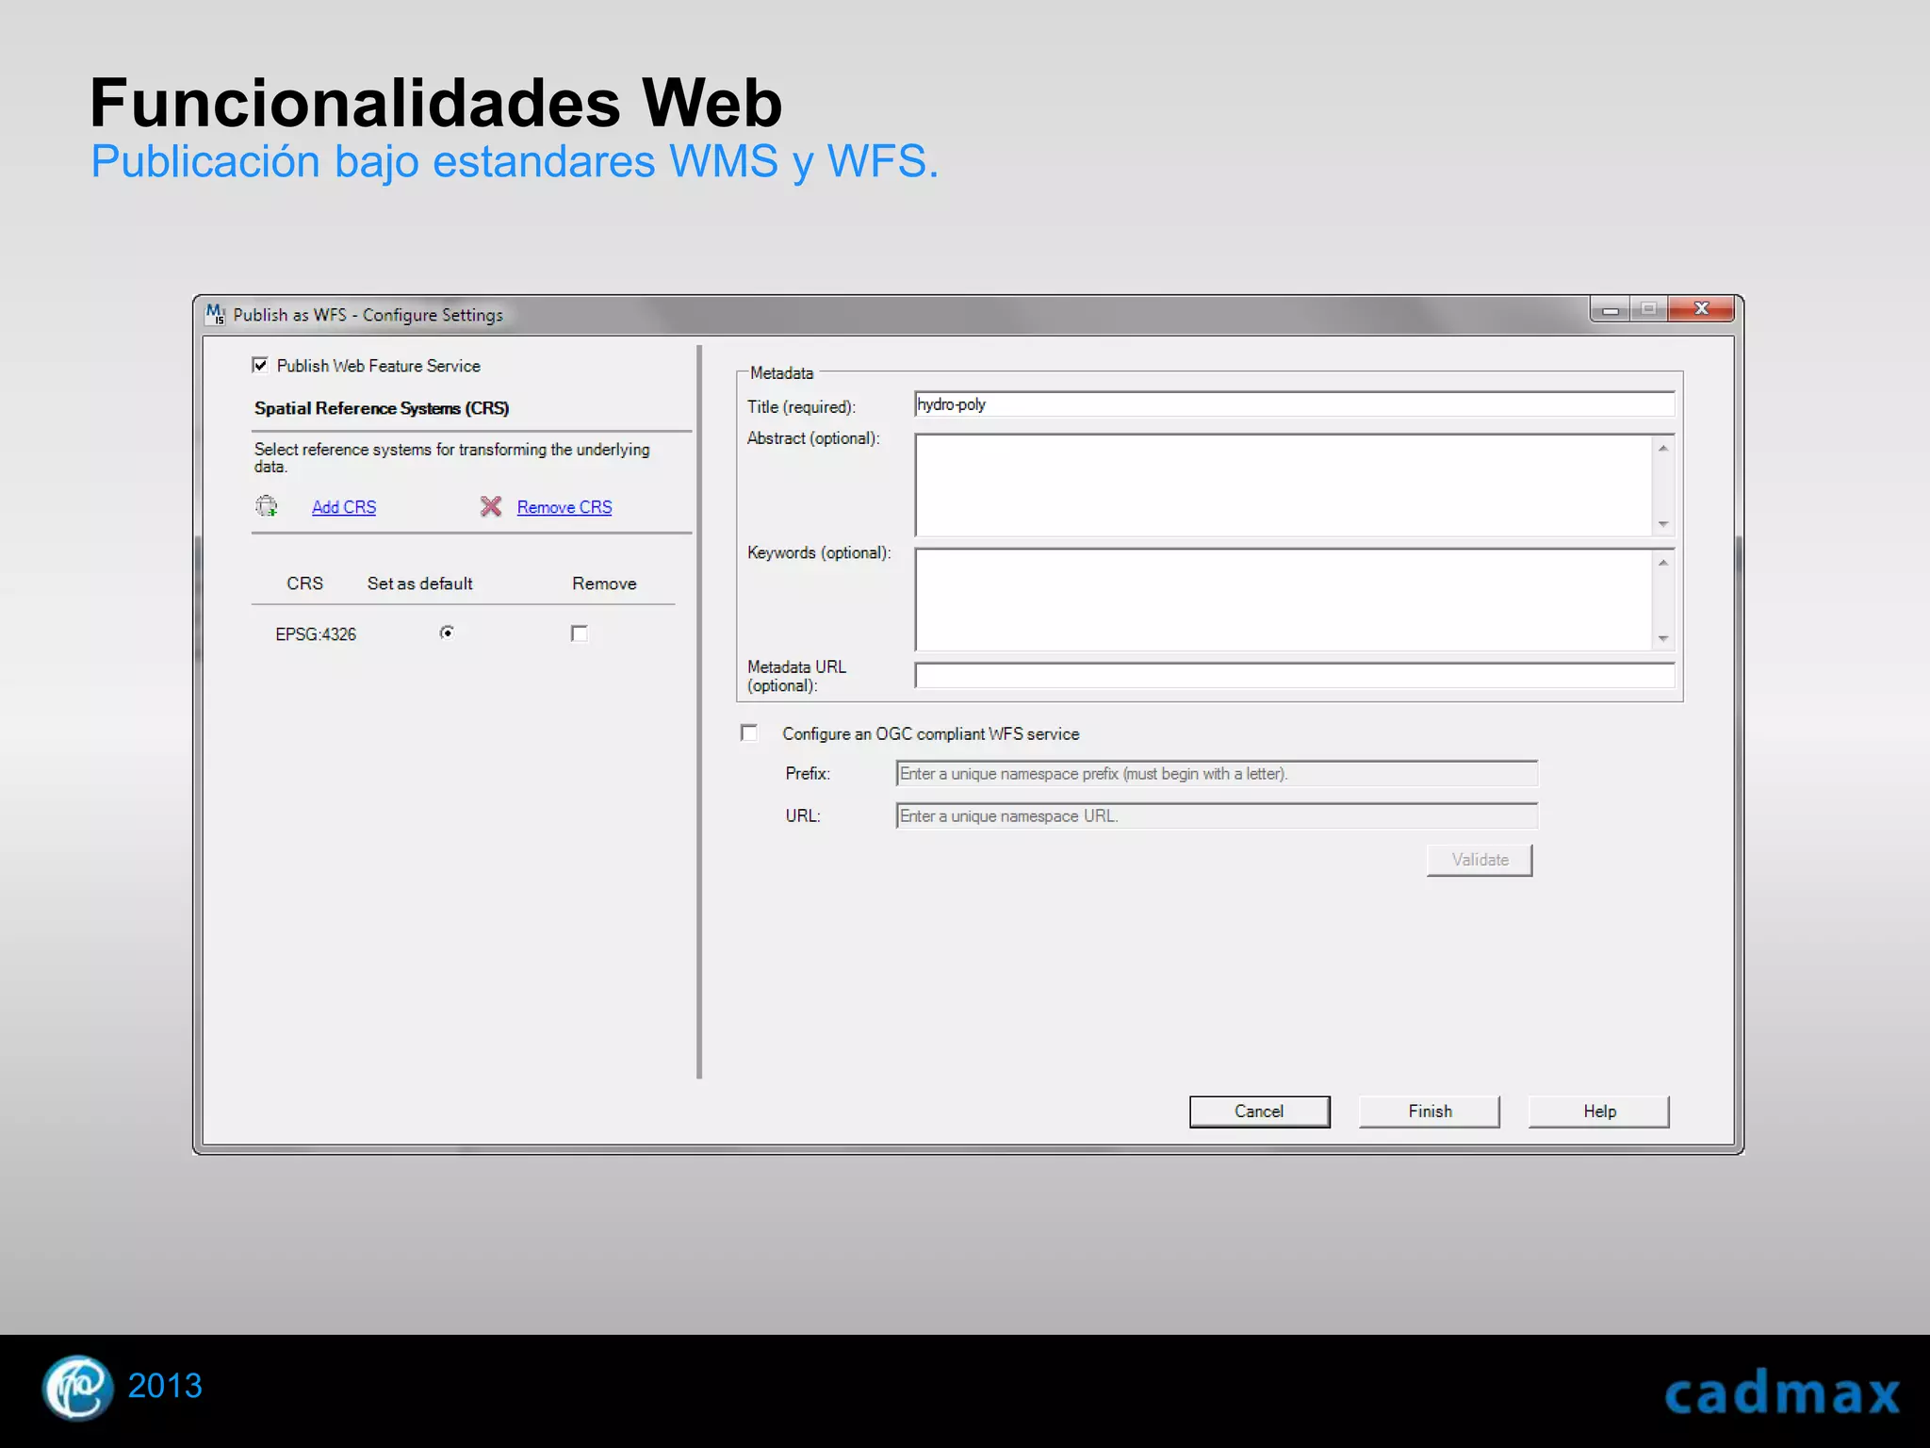Open the Add CRS link

[344, 507]
